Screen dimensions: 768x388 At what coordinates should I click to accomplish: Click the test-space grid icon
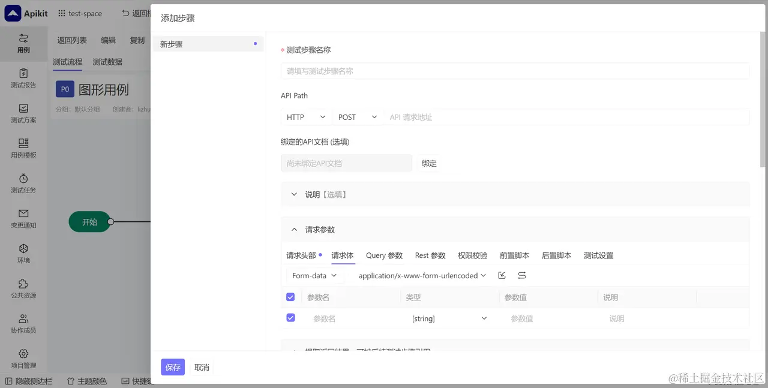(x=62, y=13)
